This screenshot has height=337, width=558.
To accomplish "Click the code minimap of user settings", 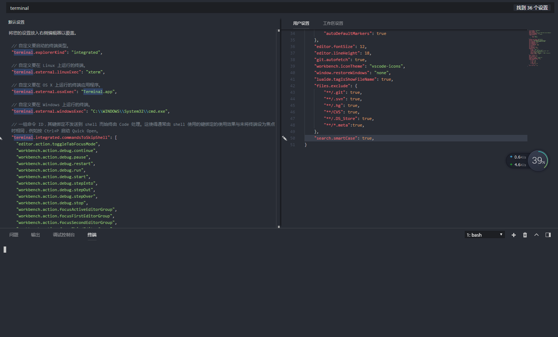I will pyautogui.click(x=538, y=47).
